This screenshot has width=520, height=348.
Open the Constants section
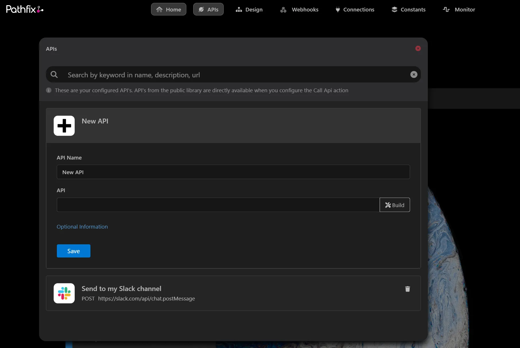click(408, 9)
